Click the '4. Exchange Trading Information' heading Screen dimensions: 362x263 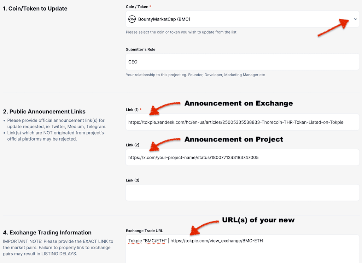(47, 233)
